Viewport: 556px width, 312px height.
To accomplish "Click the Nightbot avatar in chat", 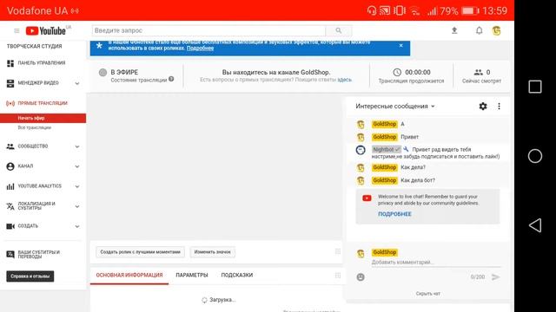I will click(361, 150).
